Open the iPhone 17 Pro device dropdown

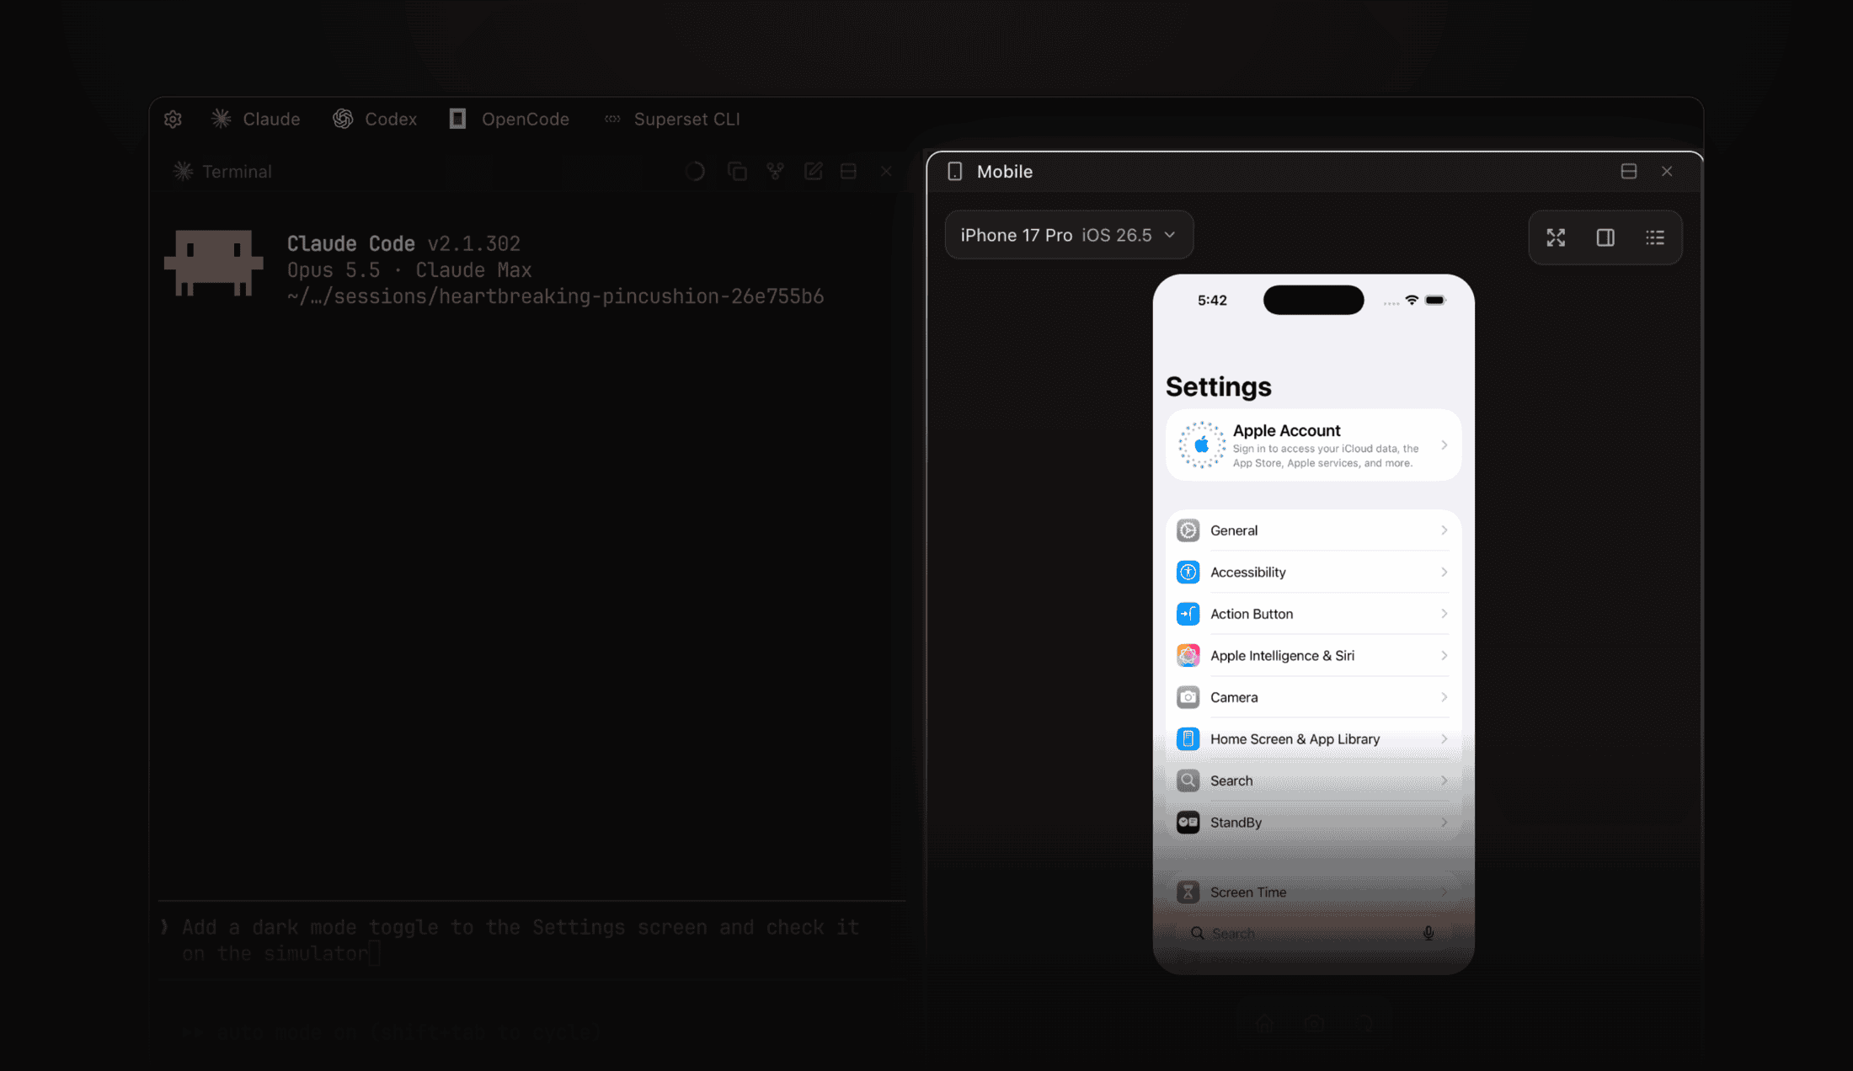pos(1069,235)
